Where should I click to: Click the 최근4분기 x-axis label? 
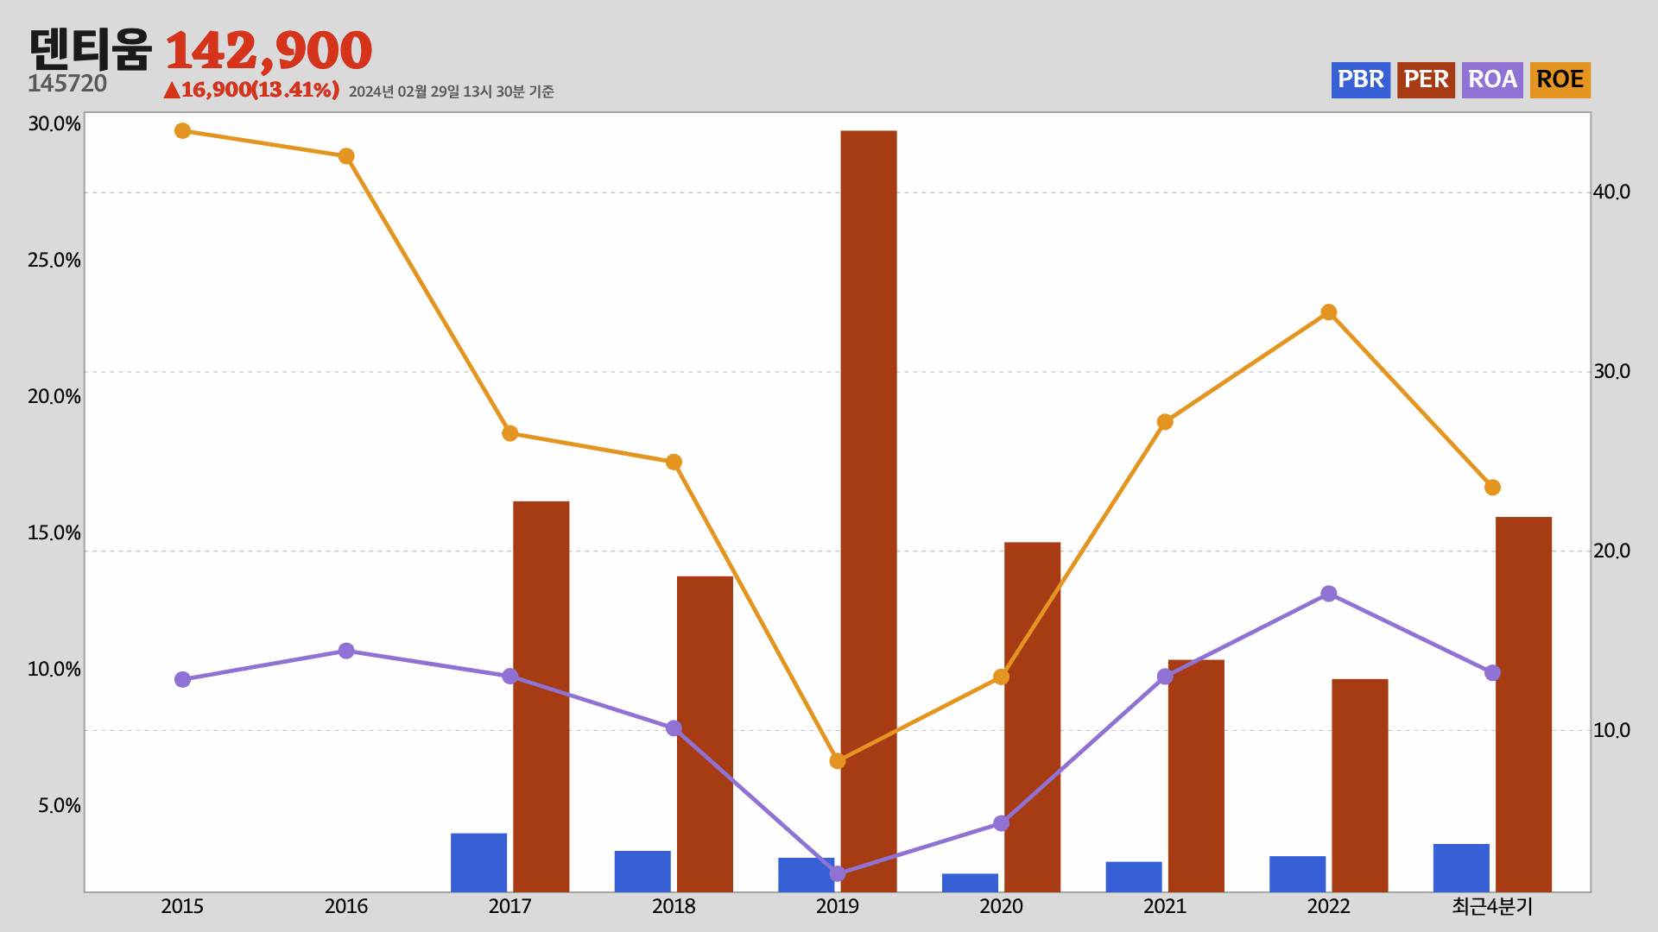click(1492, 906)
